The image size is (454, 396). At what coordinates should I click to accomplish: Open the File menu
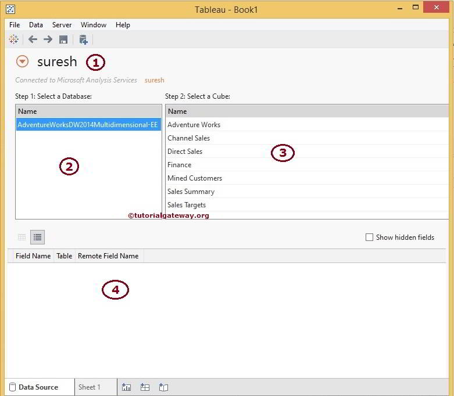point(15,25)
